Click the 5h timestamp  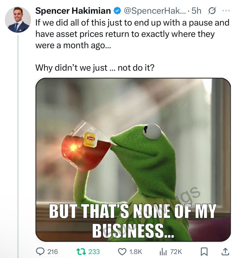[196, 11]
